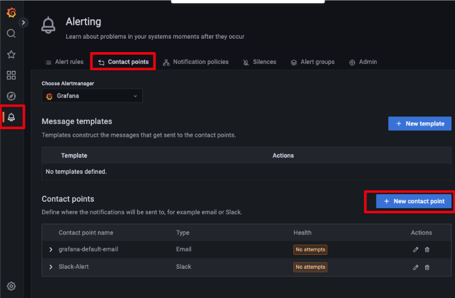Switch to the Alert rules tab
The width and height of the screenshot is (455, 298).
[64, 62]
